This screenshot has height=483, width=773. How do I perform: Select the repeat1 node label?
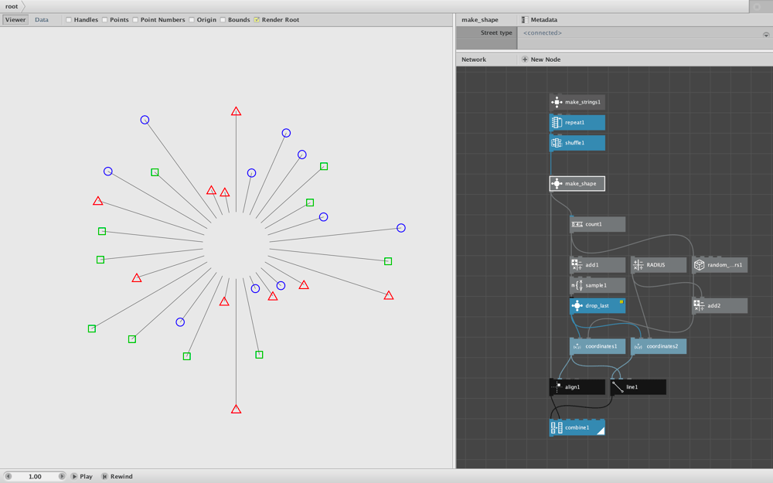tap(574, 122)
